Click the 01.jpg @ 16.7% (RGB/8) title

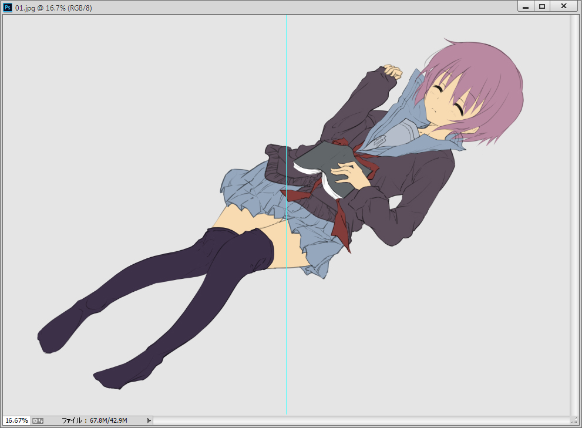click(53, 8)
